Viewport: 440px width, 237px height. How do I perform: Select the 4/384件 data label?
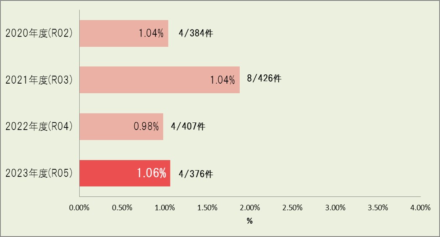click(196, 33)
